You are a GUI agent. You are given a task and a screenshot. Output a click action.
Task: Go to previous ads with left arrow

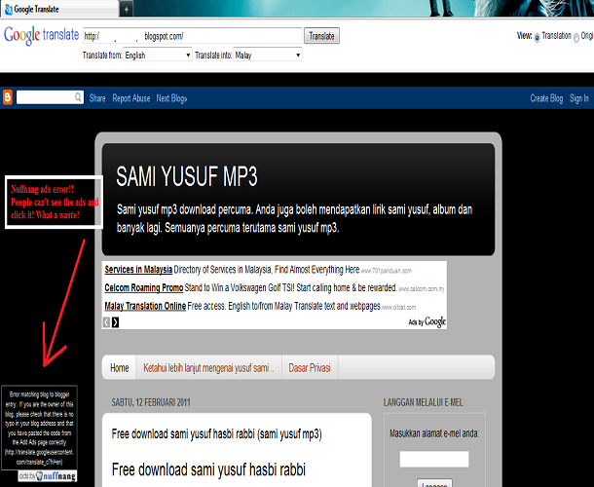point(106,322)
